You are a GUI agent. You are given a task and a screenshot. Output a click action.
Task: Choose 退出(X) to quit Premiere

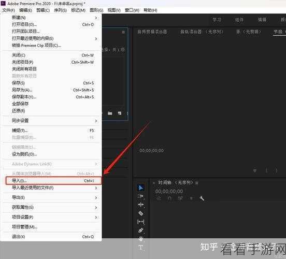(52, 237)
